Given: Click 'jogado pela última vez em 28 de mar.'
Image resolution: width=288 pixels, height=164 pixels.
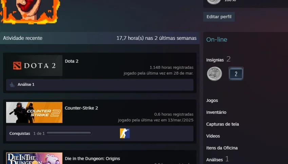Looking at the screenshot, I should pos(158,73).
